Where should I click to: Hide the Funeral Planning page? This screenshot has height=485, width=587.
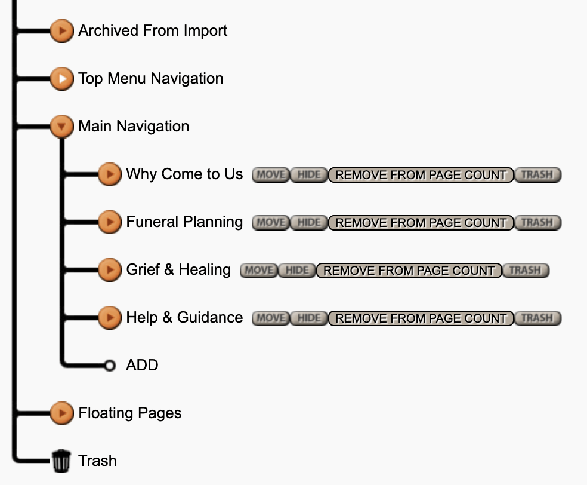pos(308,222)
